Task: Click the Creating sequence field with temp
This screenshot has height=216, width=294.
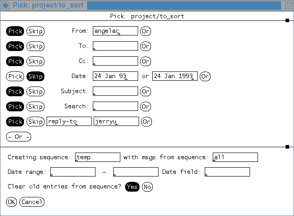Action: click(98, 157)
